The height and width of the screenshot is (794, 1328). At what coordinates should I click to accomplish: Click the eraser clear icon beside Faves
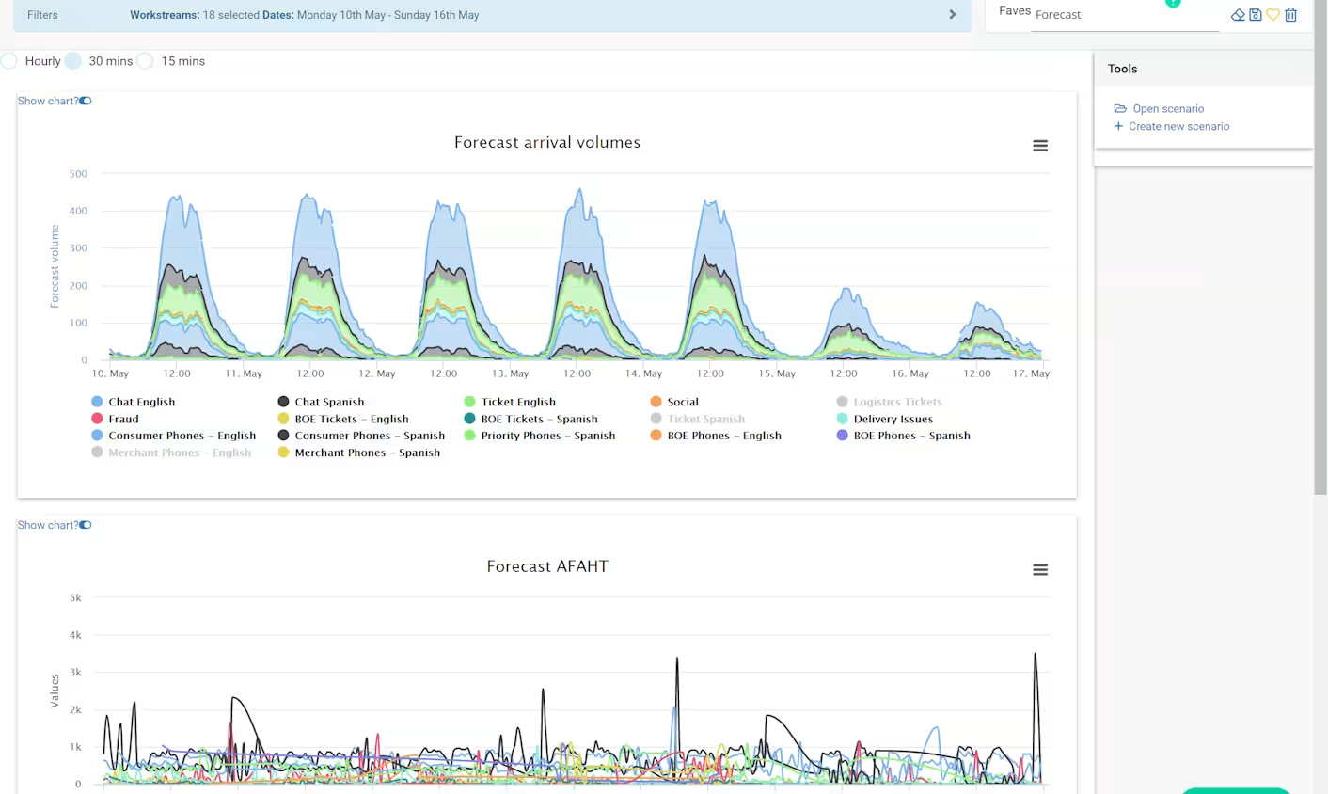pyautogui.click(x=1238, y=15)
